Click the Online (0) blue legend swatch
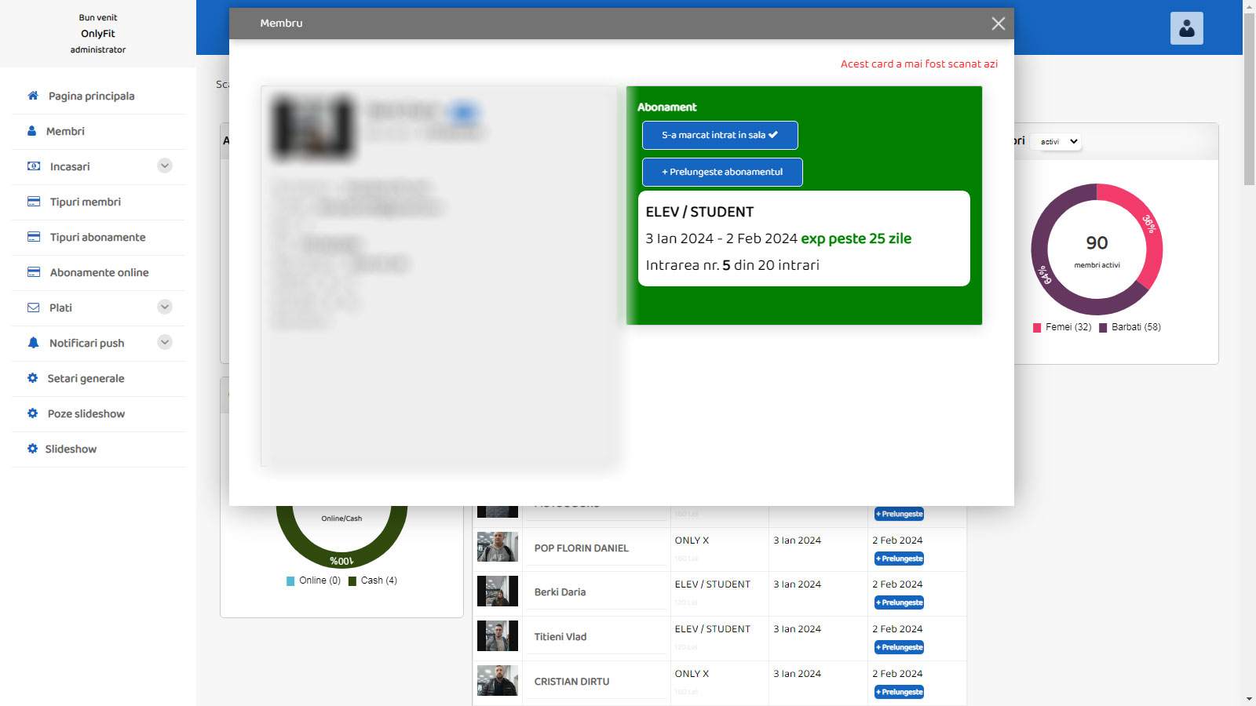The width and height of the screenshot is (1256, 706). pyautogui.click(x=290, y=581)
